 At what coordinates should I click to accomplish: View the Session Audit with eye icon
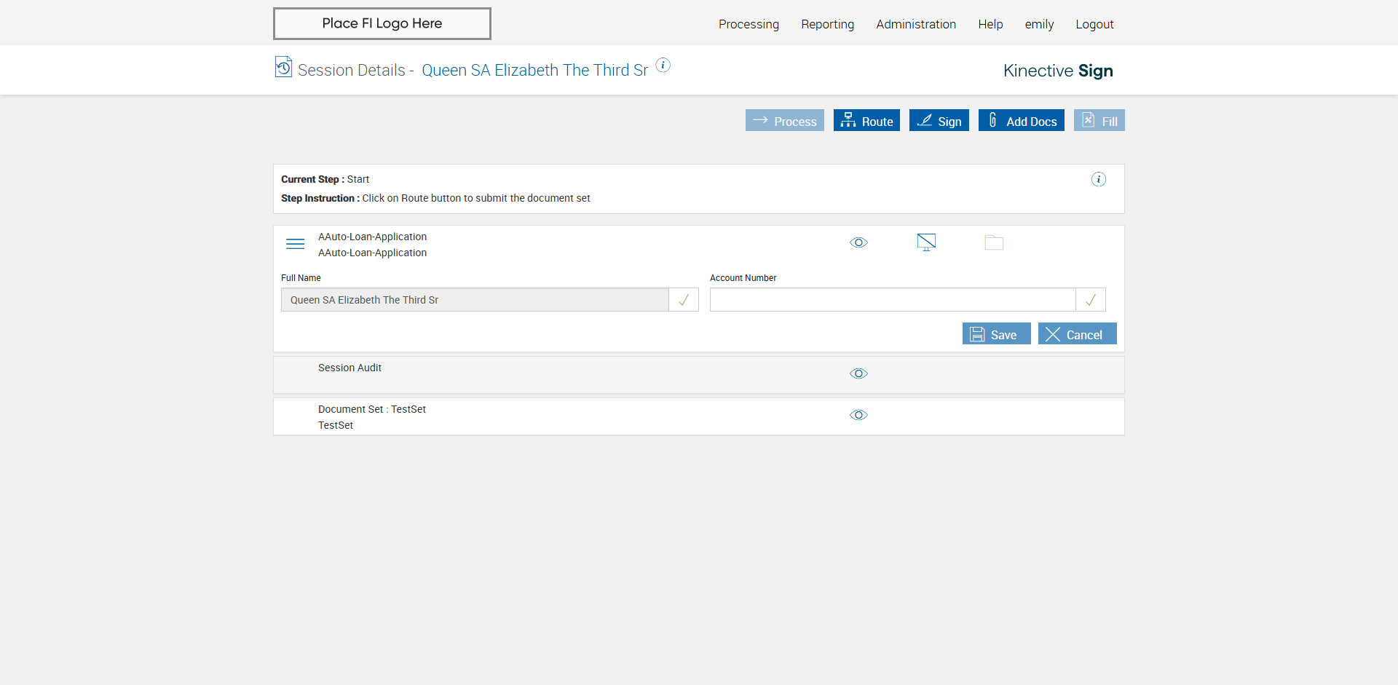858,373
